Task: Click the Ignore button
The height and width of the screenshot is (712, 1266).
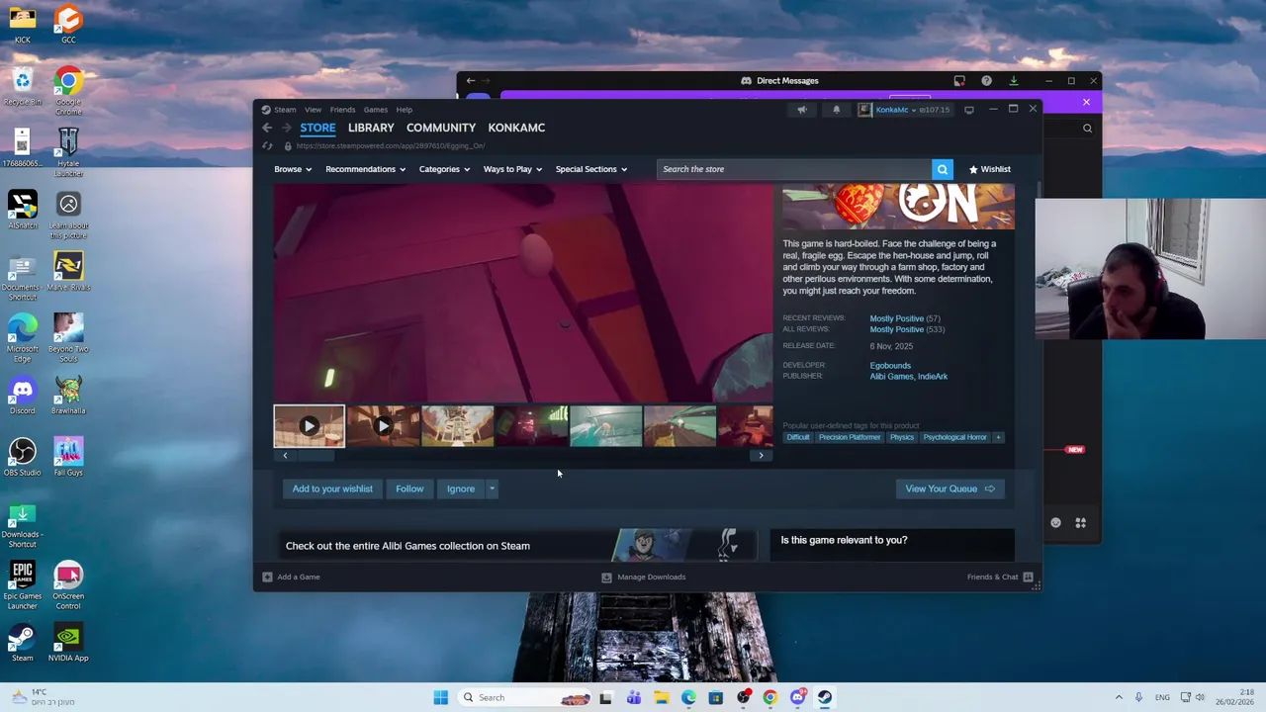Action: tap(461, 489)
